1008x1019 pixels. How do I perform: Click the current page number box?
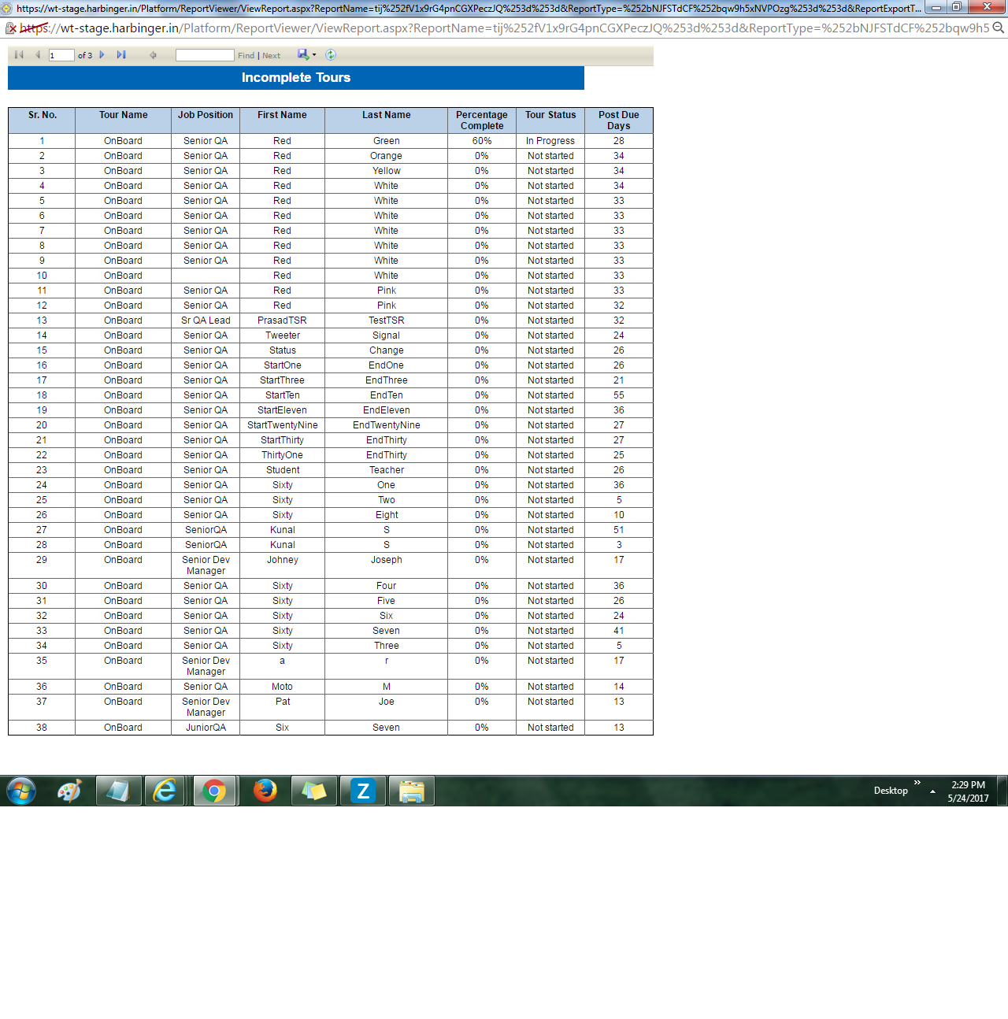[61, 55]
